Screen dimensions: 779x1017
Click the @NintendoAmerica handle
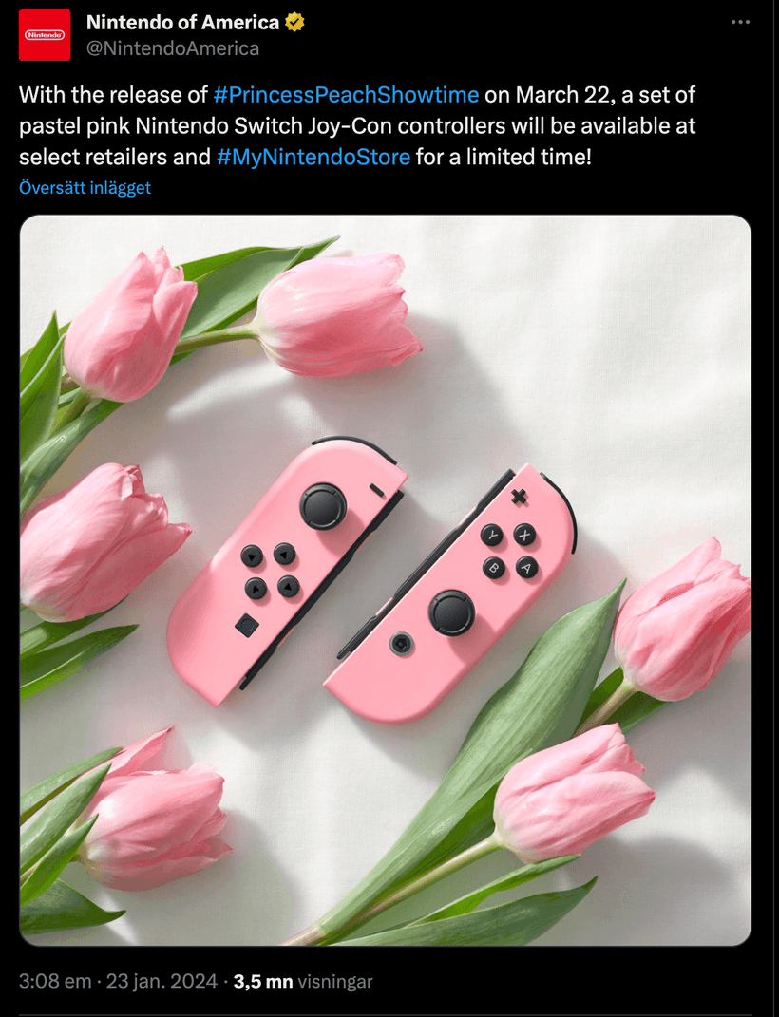click(x=173, y=48)
